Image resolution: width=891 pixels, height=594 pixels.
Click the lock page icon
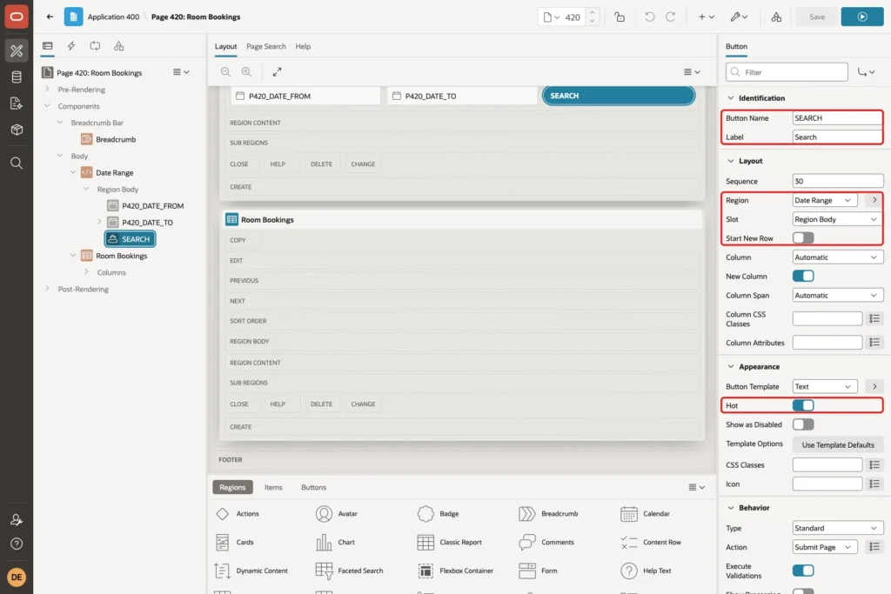[x=620, y=17]
